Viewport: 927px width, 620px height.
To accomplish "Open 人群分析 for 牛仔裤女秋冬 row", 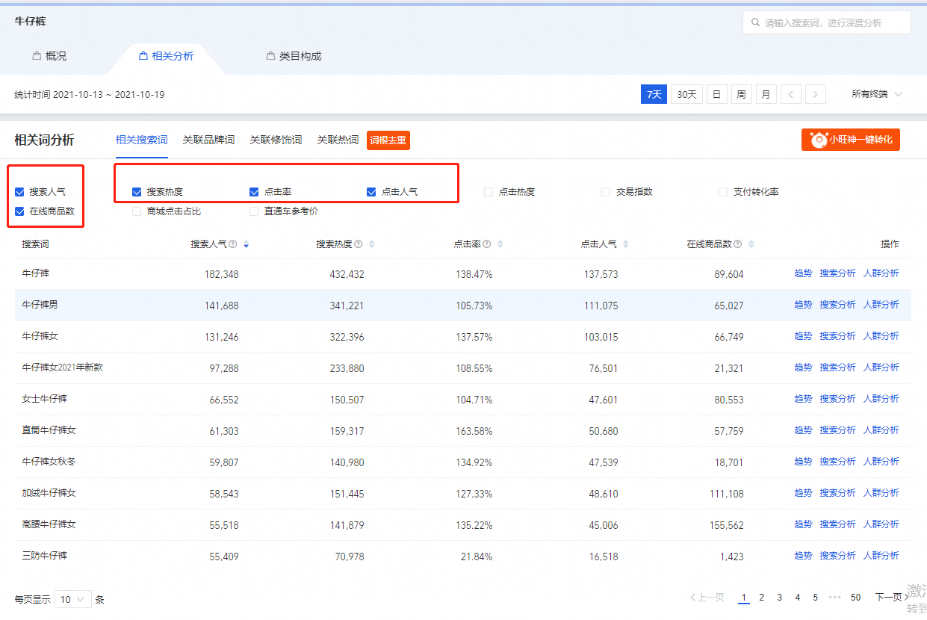I will [881, 462].
